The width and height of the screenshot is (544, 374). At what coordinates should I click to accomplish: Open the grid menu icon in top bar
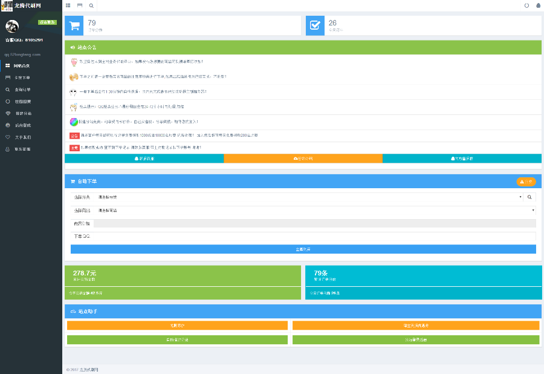coord(68,5)
